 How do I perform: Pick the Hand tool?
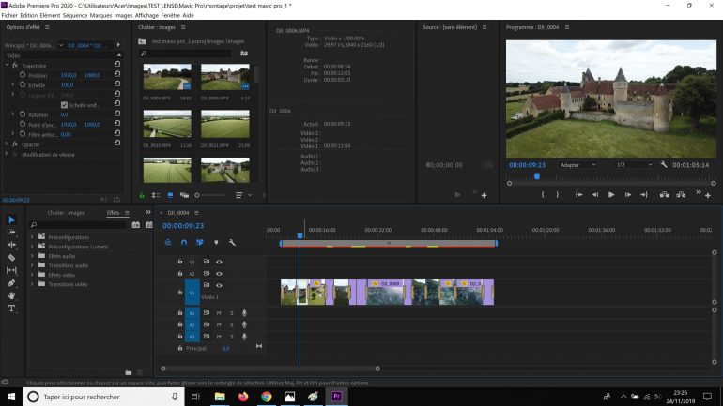11,295
